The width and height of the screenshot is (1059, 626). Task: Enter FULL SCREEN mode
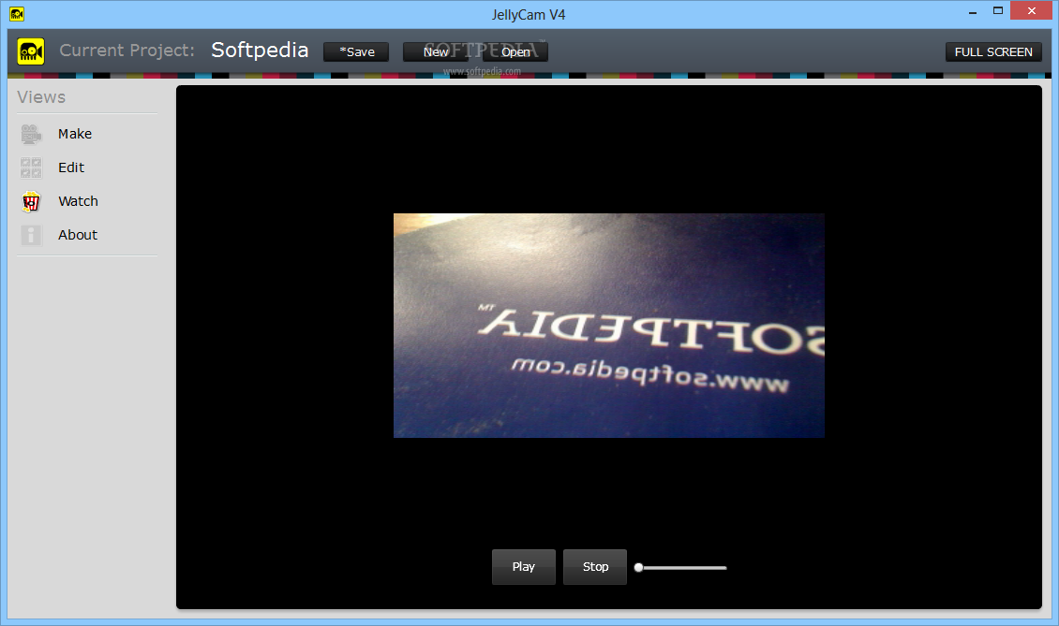click(x=993, y=52)
